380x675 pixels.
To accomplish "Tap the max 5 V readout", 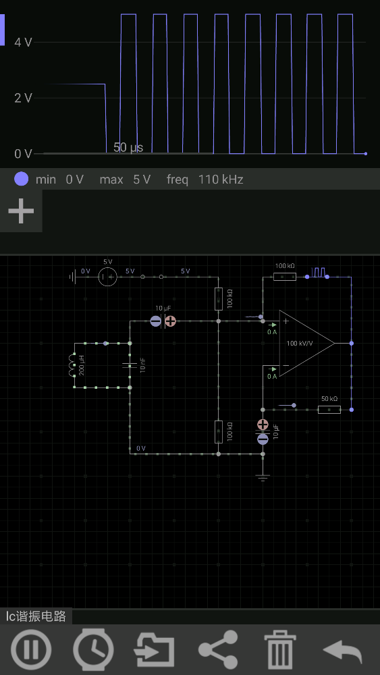I will (126, 180).
